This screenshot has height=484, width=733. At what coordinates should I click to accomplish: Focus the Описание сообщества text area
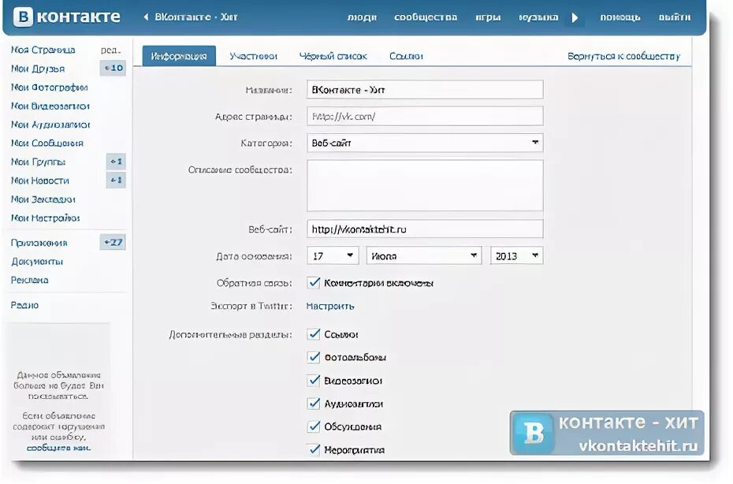pyautogui.click(x=425, y=186)
